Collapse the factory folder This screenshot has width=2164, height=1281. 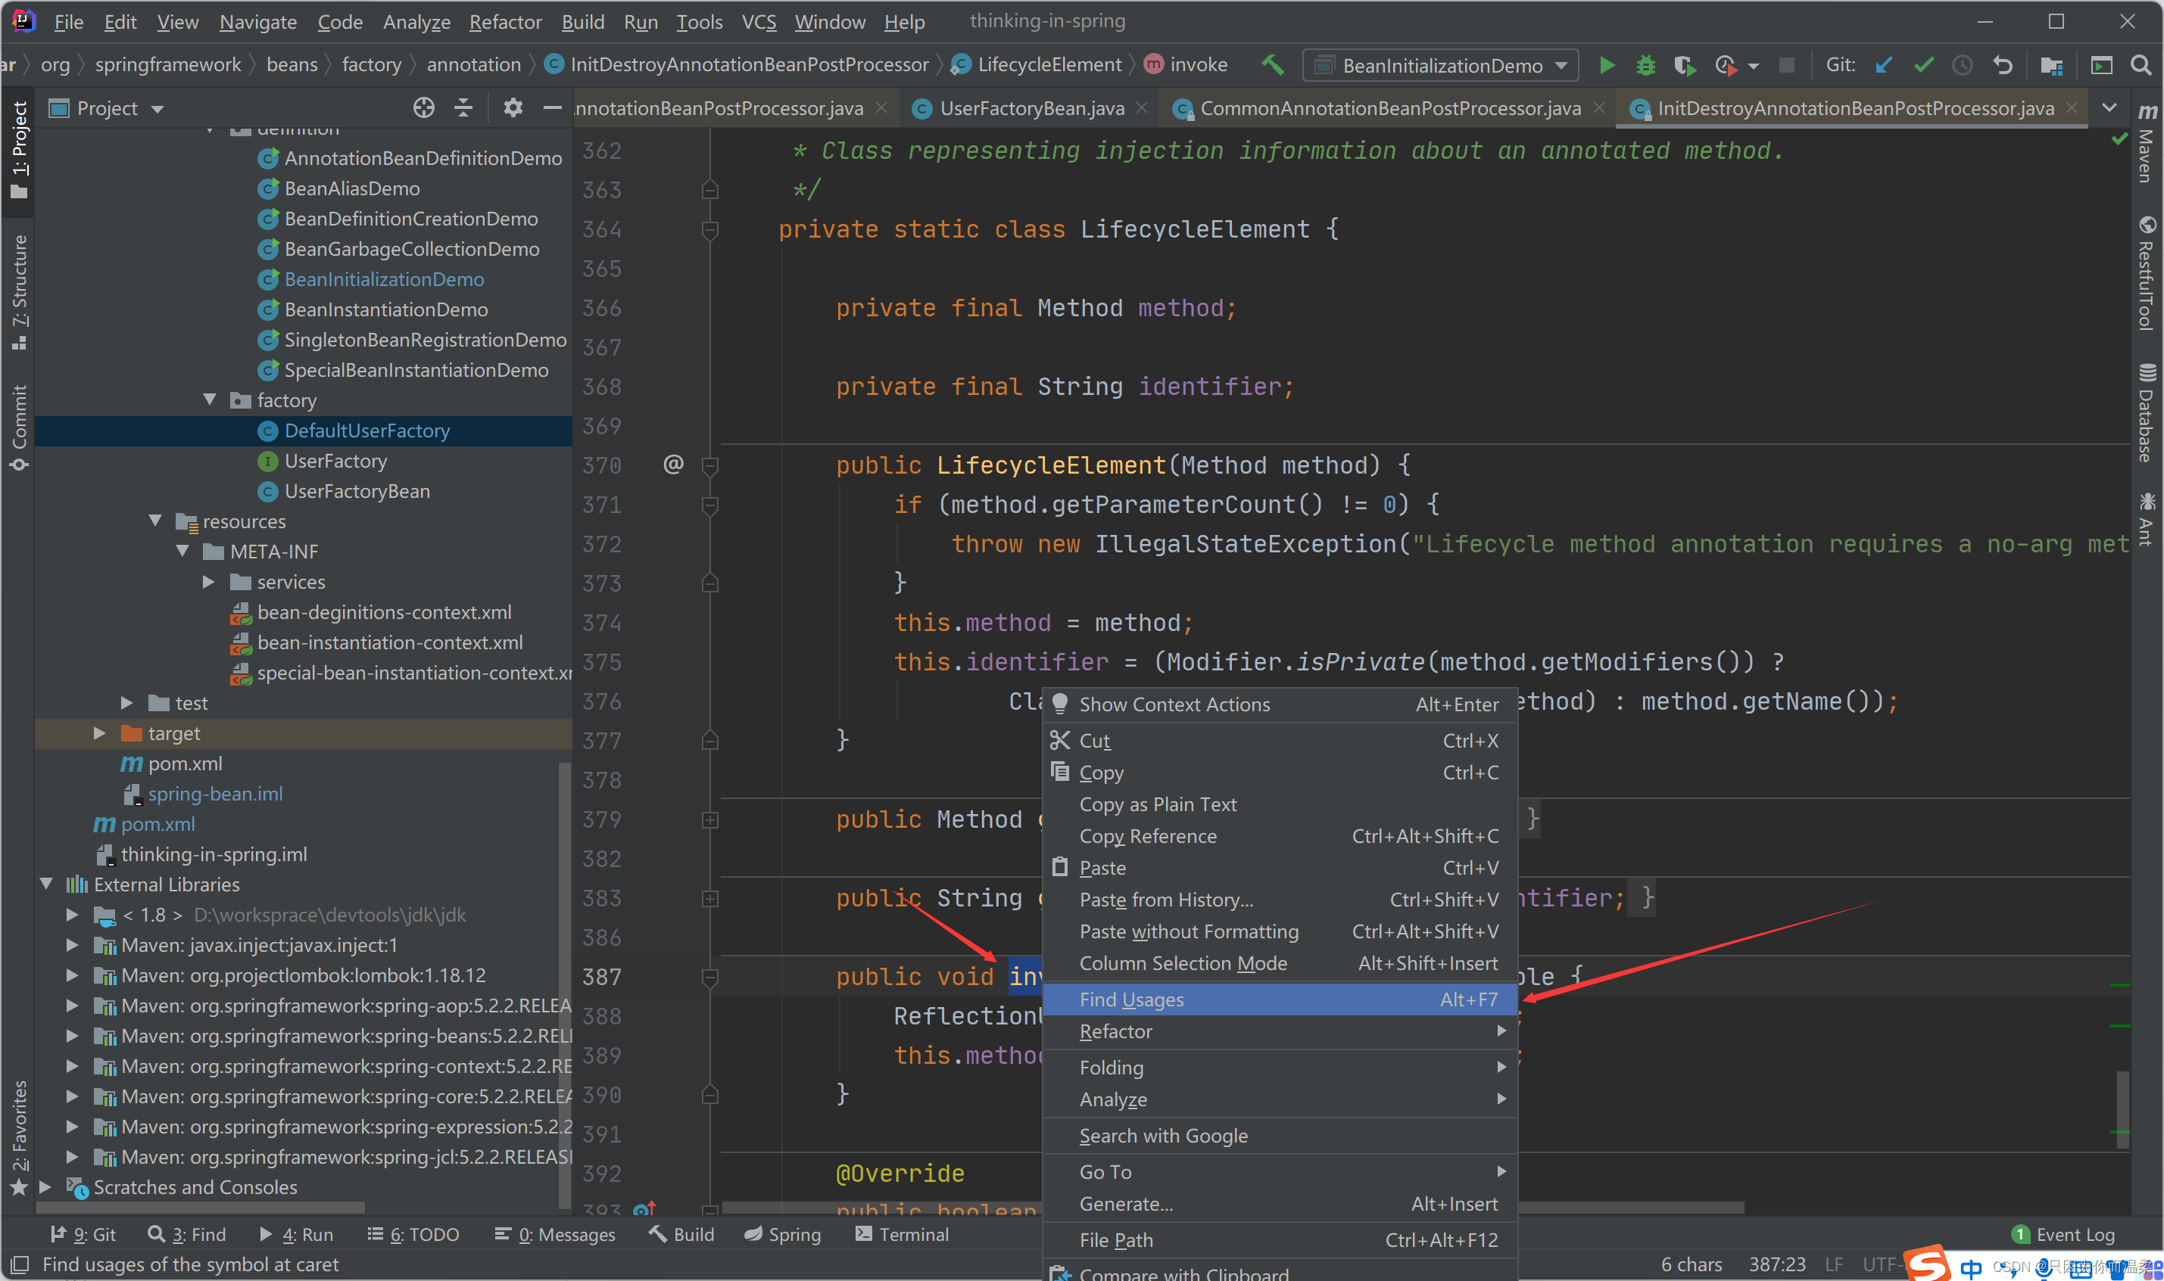pos(210,400)
